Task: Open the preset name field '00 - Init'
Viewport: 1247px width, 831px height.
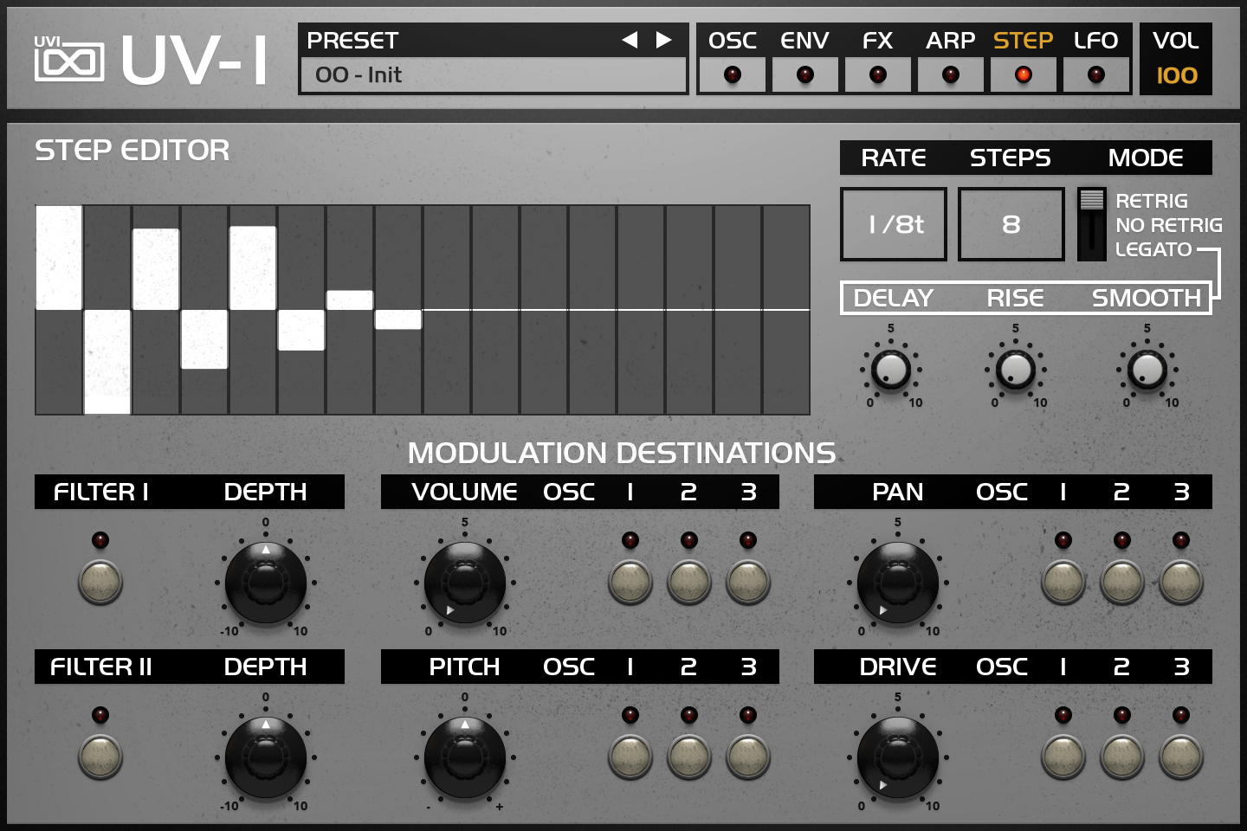Action: click(x=493, y=75)
